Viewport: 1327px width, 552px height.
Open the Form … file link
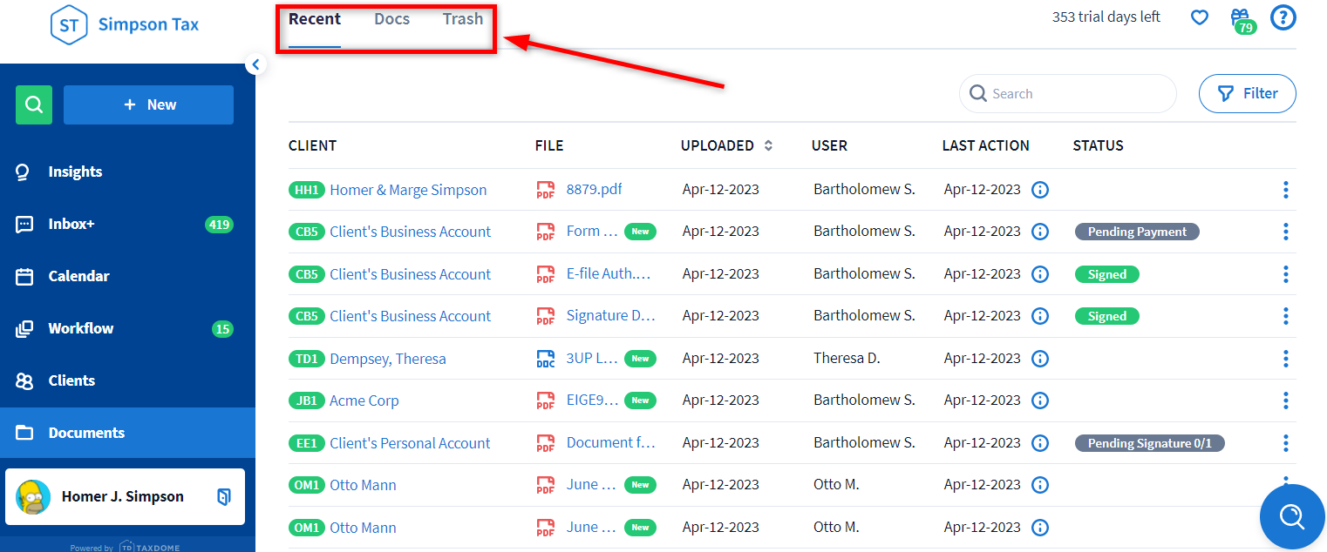click(592, 231)
